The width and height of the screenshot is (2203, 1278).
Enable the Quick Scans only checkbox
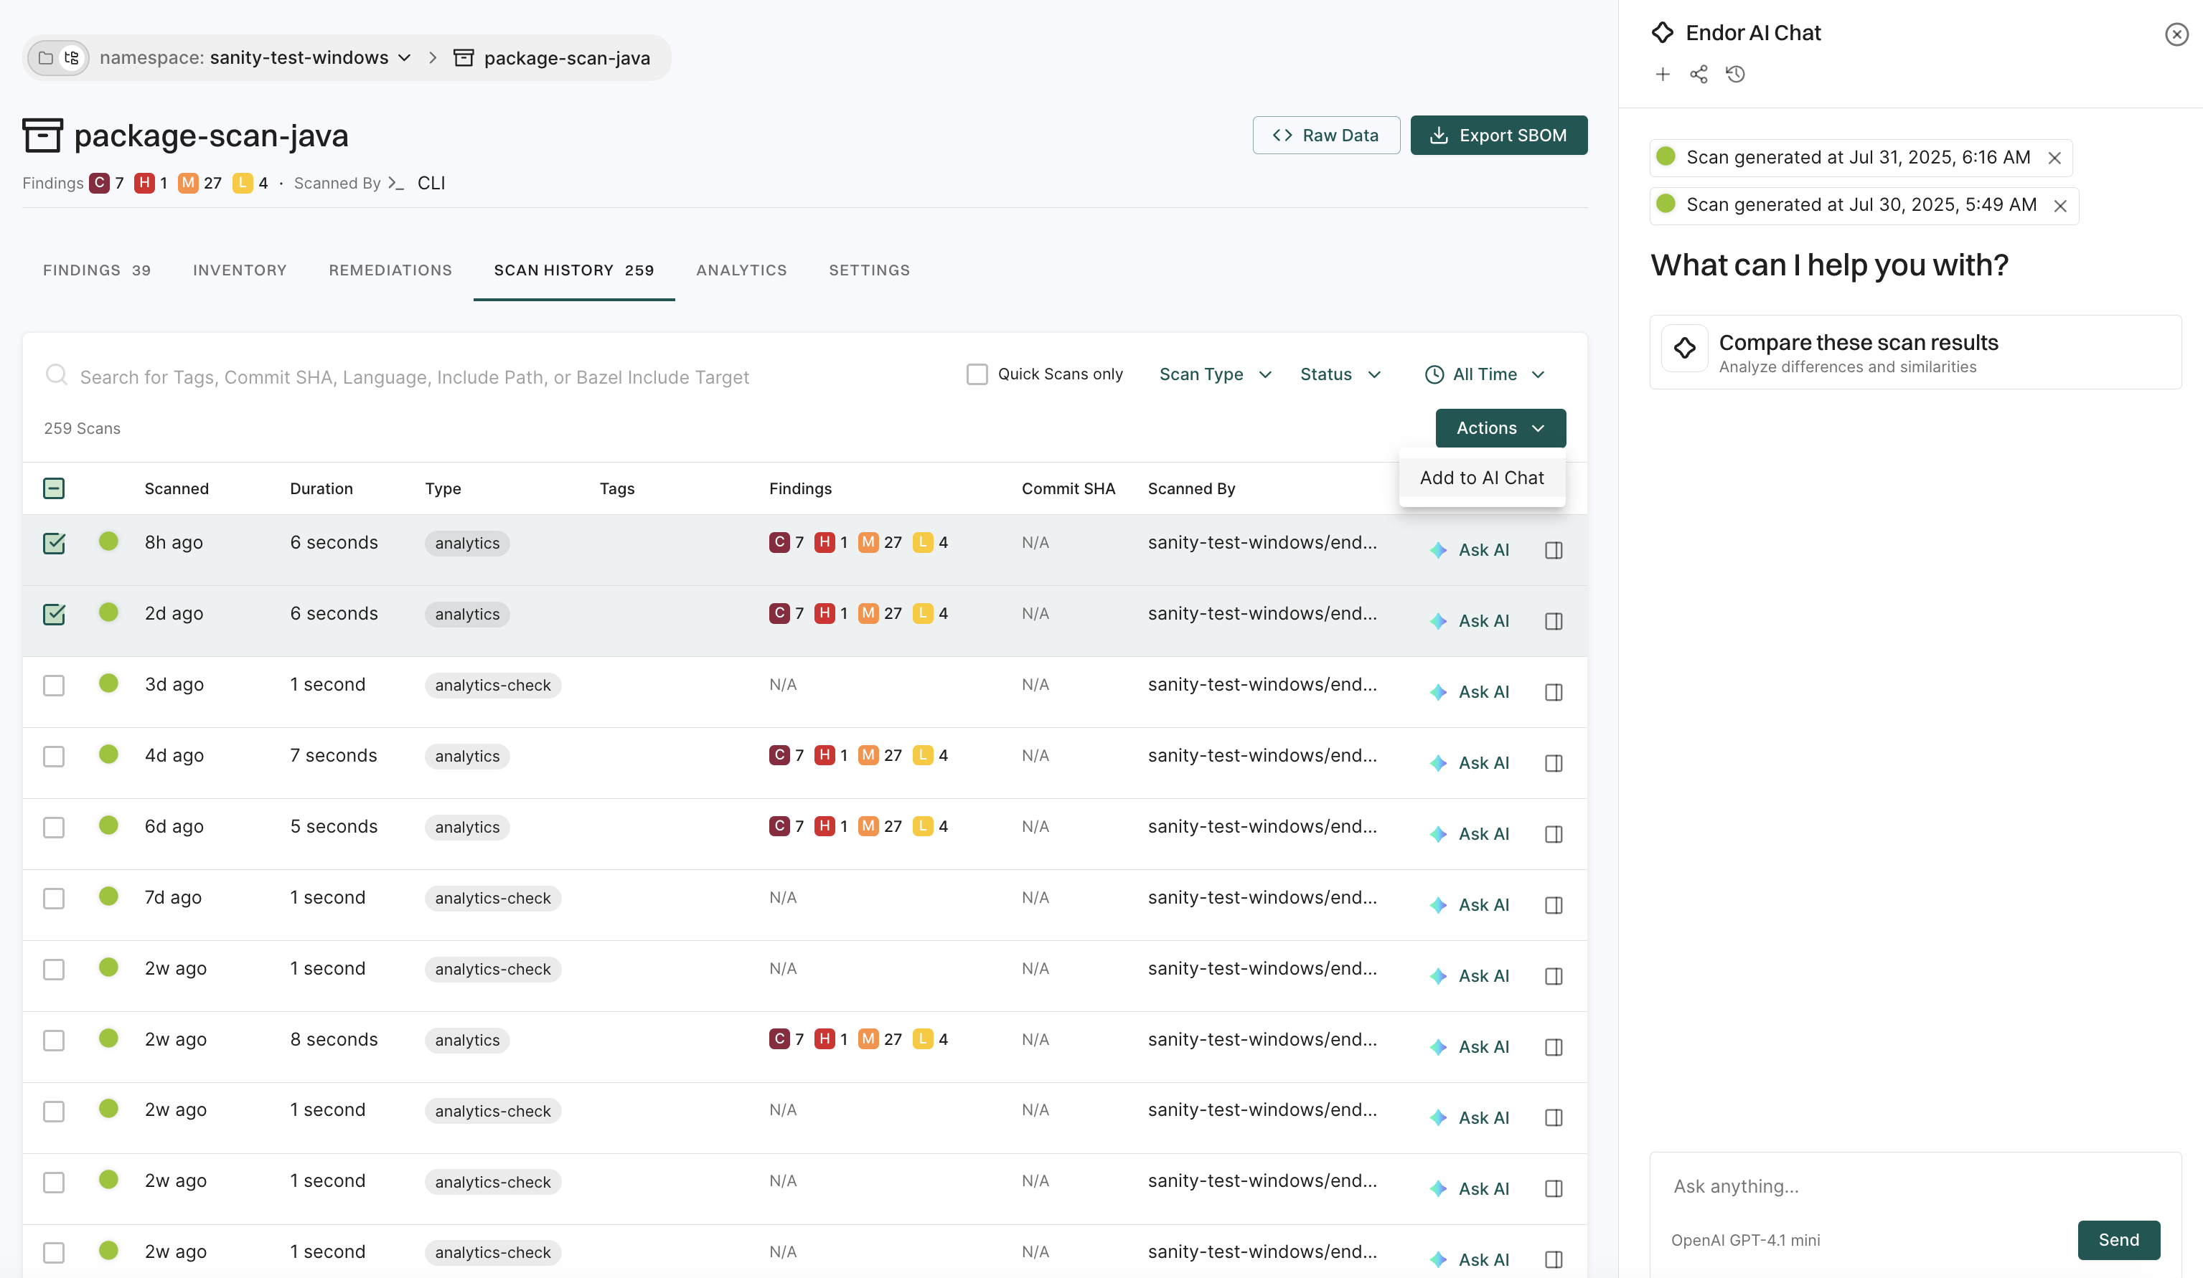977,375
